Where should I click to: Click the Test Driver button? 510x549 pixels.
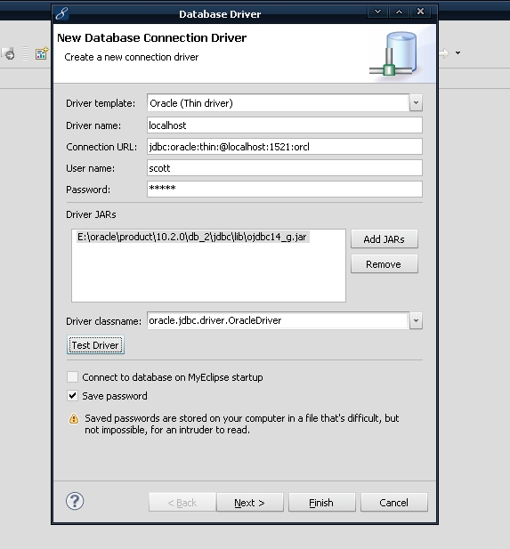coord(95,345)
